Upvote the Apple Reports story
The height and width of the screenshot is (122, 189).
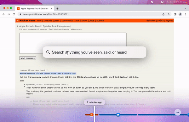click(x=18, y=26)
